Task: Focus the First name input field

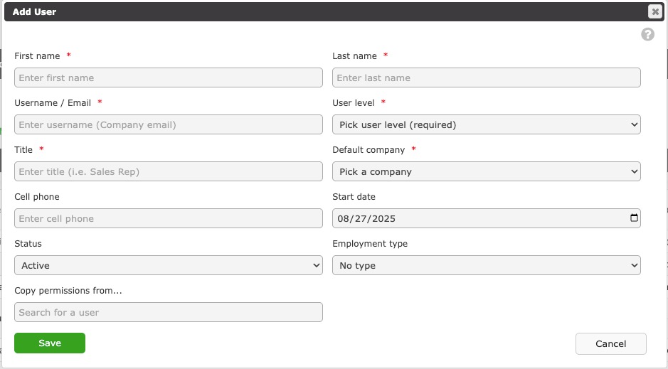Action: tap(169, 77)
